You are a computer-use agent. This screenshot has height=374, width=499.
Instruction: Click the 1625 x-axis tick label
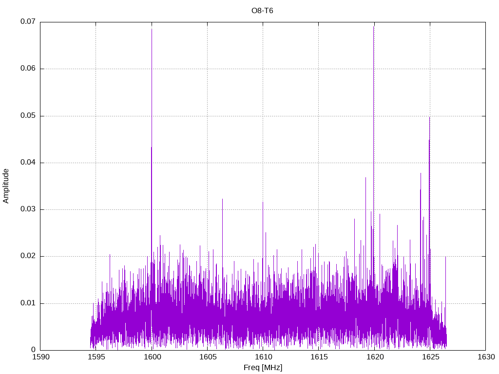point(430,357)
